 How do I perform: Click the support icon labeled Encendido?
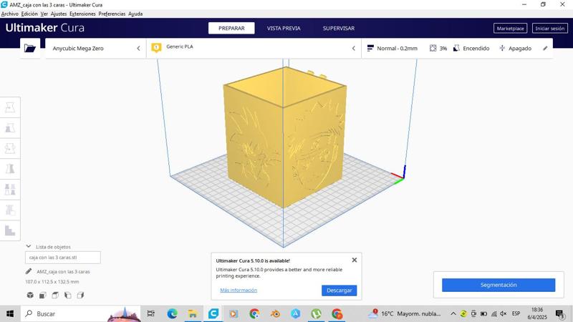point(456,48)
